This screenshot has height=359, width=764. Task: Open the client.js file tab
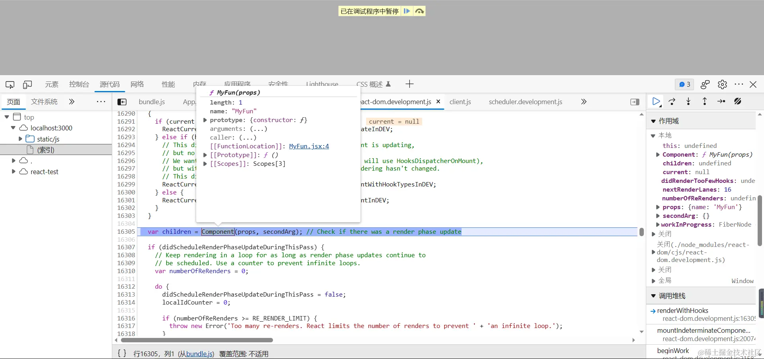[x=460, y=102]
